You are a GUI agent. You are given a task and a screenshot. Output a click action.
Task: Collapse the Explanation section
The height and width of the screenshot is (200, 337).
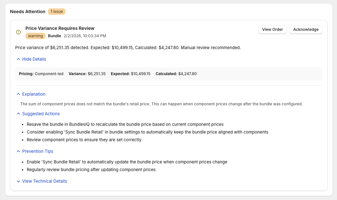[34, 94]
